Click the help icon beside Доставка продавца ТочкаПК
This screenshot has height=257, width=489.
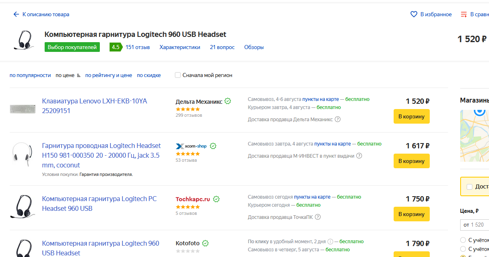[318, 217]
